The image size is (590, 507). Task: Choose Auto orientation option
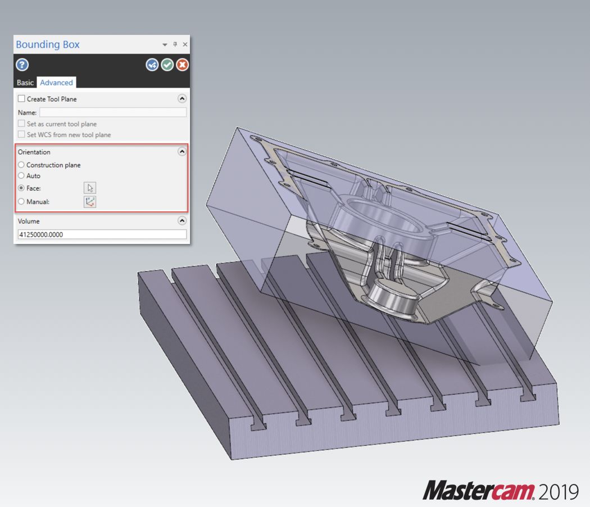click(x=21, y=176)
